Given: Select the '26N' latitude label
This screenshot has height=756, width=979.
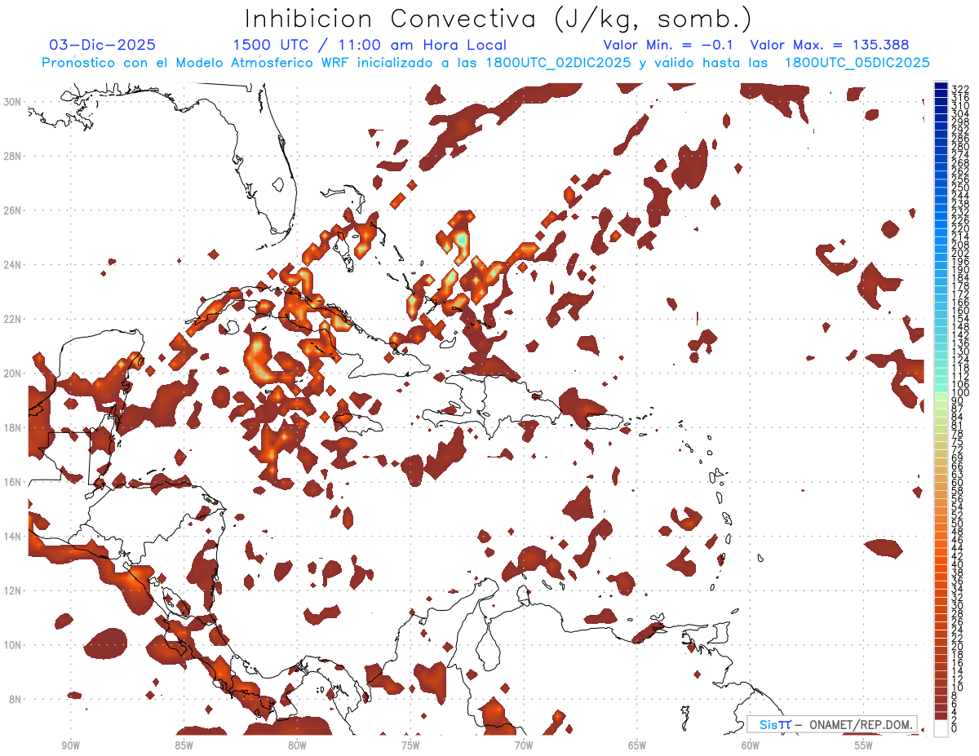Looking at the screenshot, I should pos(14,210).
